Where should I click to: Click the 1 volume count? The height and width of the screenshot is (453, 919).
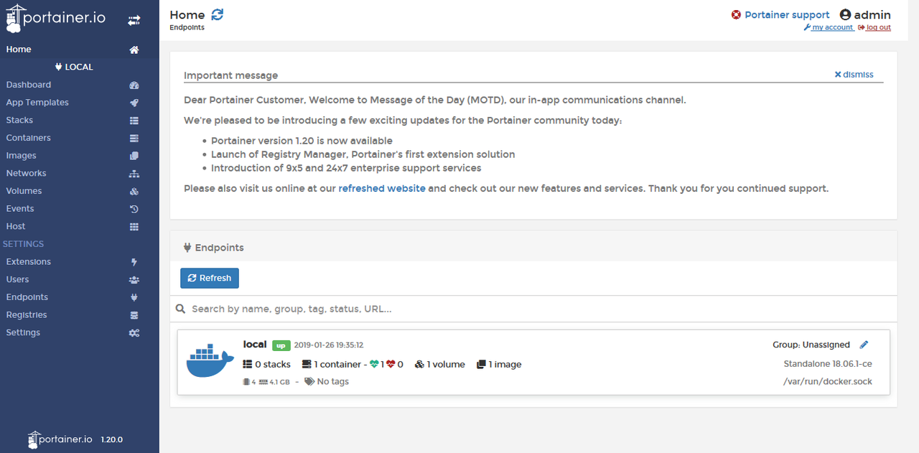(440, 365)
